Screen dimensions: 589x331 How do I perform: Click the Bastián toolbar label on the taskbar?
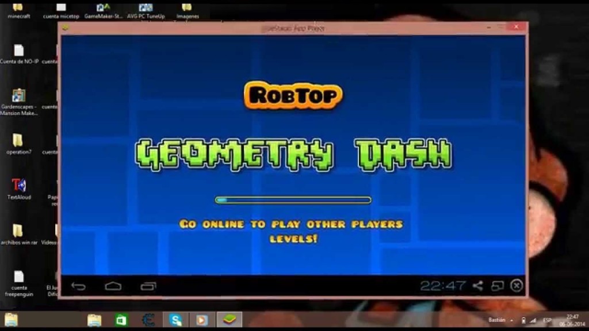[496, 320]
